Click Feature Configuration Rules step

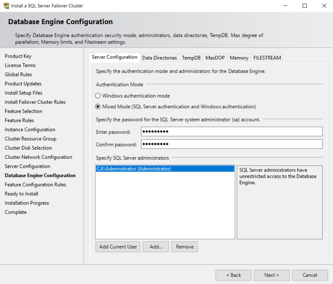pyautogui.click(x=35, y=185)
